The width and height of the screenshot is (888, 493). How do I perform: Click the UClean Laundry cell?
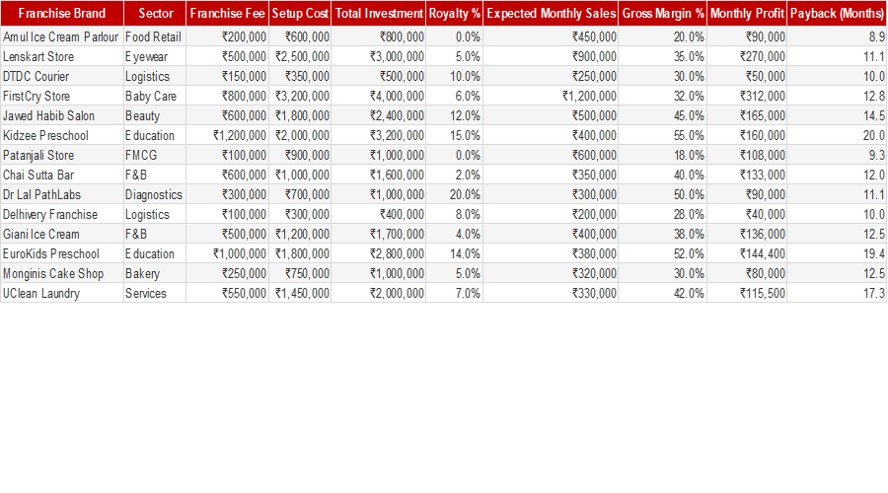pos(62,293)
